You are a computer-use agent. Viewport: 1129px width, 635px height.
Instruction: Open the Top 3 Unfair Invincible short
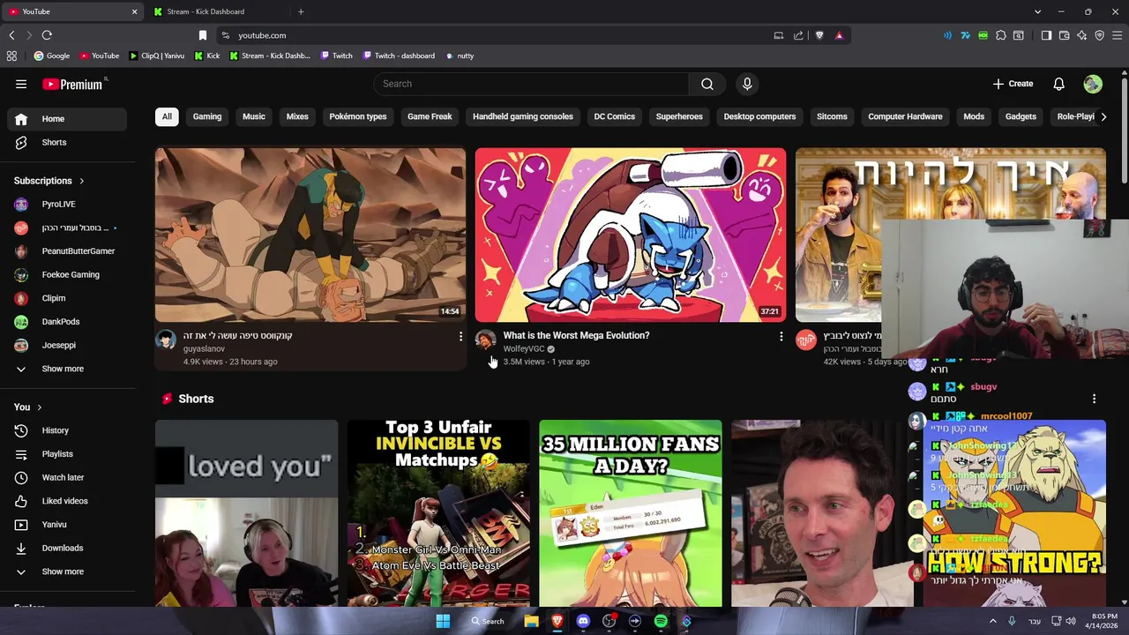click(x=438, y=513)
